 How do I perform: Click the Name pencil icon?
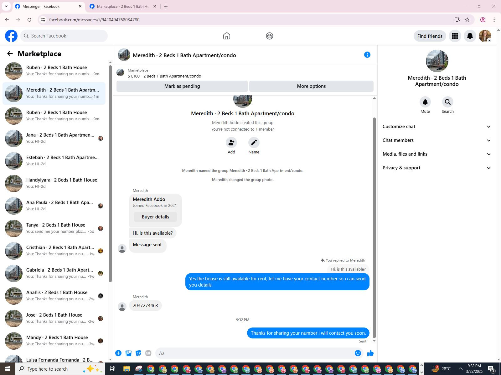click(254, 142)
